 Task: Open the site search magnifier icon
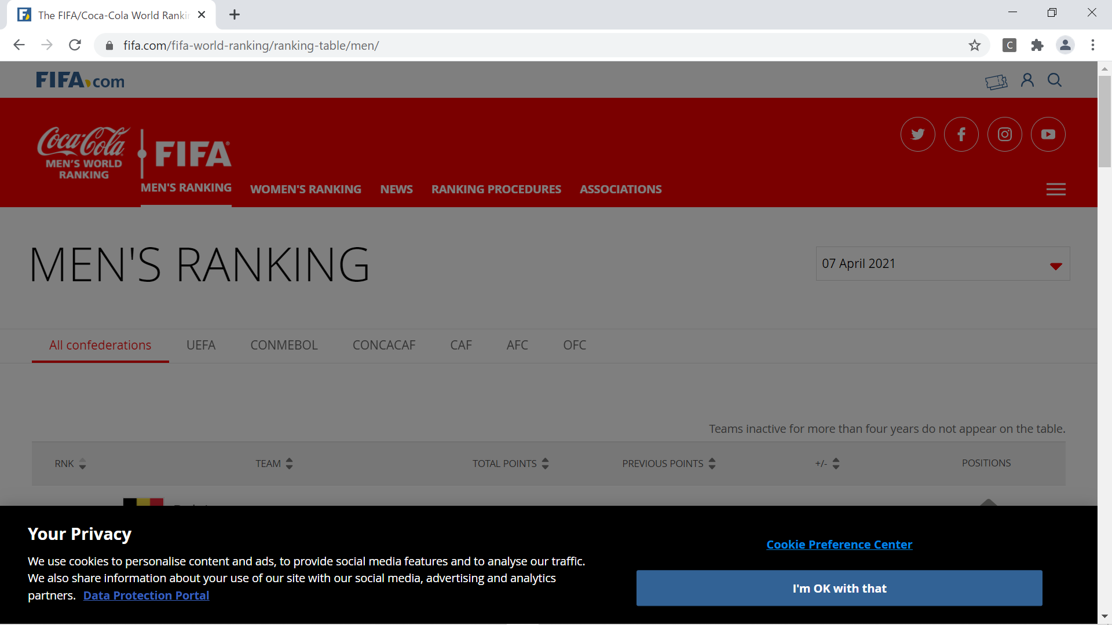(x=1055, y=80)
